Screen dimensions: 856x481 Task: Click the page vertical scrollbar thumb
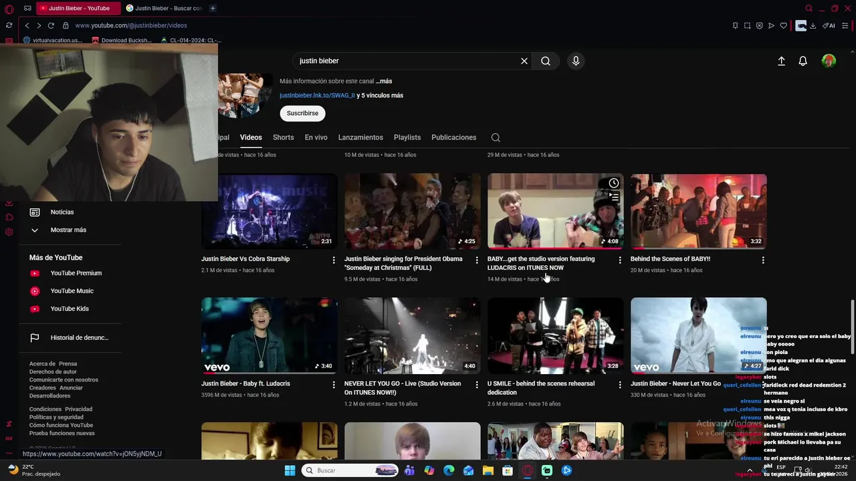coord(852,327)
